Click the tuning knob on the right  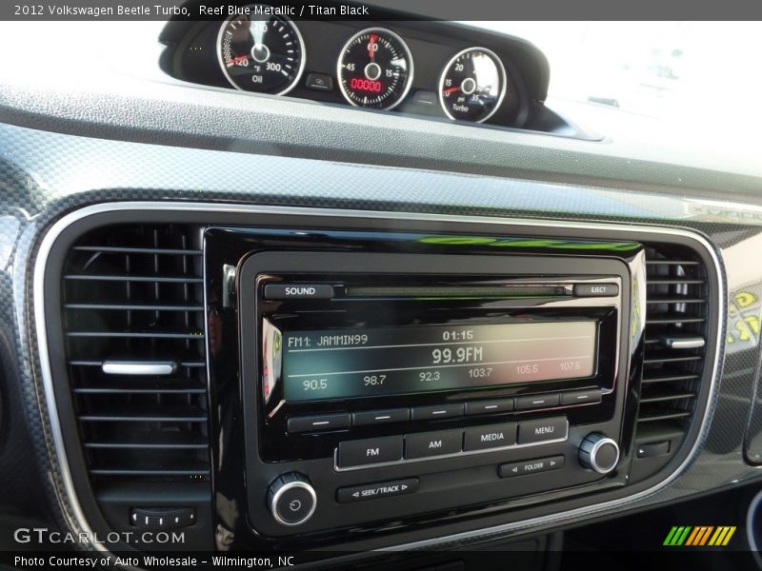599,453
